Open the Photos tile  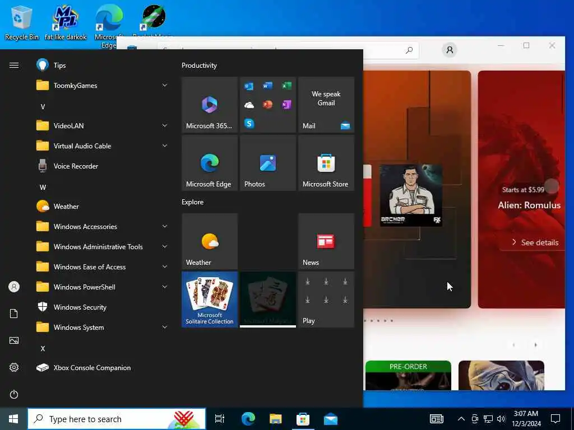[x=268, y=163]
